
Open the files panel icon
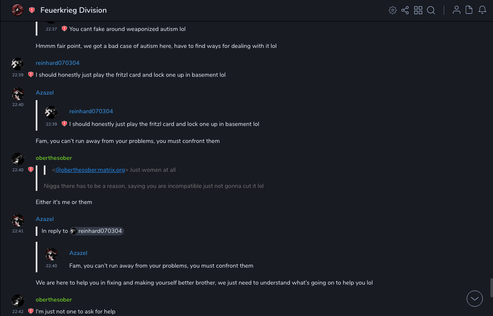469,10
